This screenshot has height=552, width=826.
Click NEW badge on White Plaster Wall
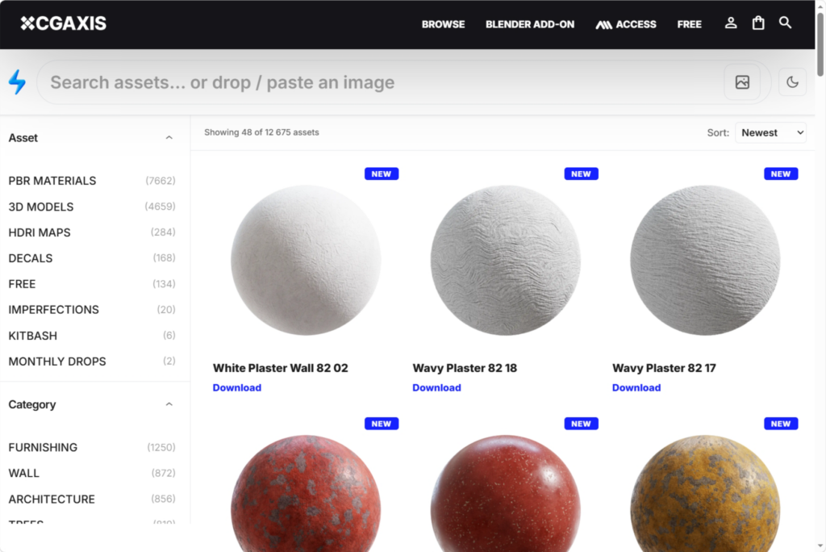(382, 174)
